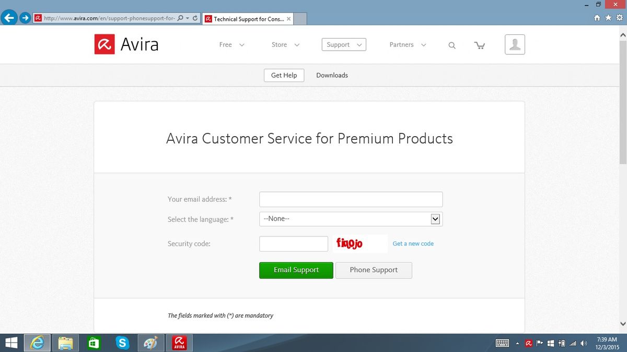Click the page scrollbar up arrow
This screenshot has width=627, height=352.
coord(622,34)
